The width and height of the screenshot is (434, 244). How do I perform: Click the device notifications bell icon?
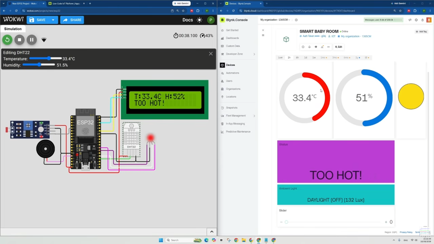[309, 47]
